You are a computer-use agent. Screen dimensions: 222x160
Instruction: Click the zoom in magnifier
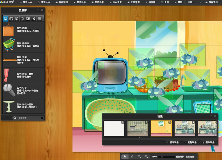click(139, 156)
